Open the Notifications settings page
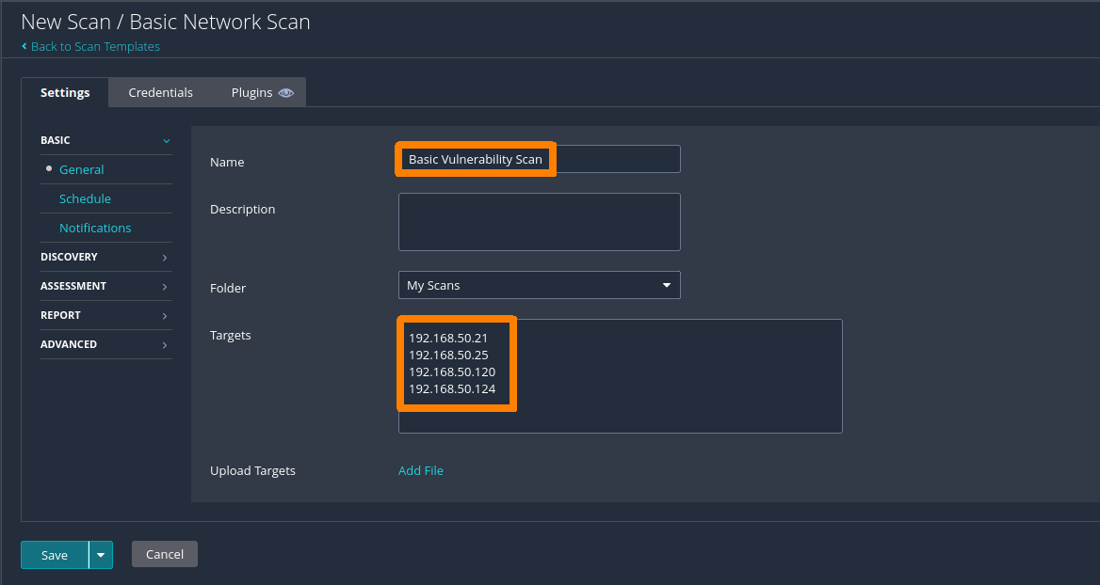This screenshot has height=585, width=1100. 95,228
